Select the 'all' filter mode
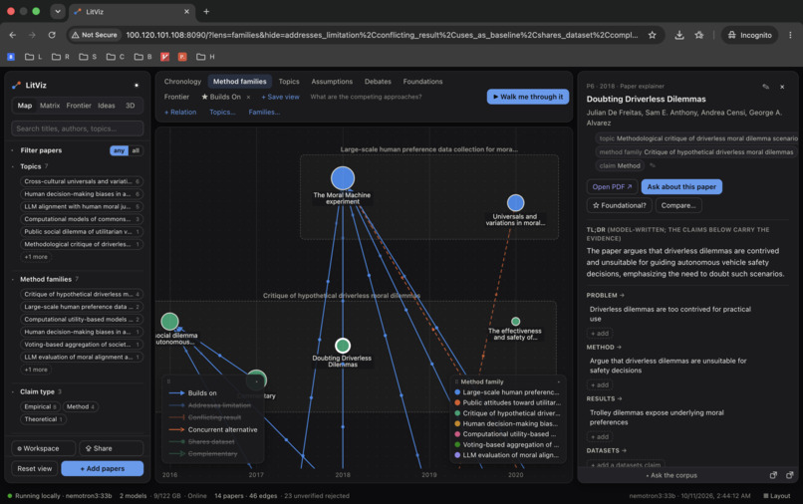 click(x=135, y=150)
